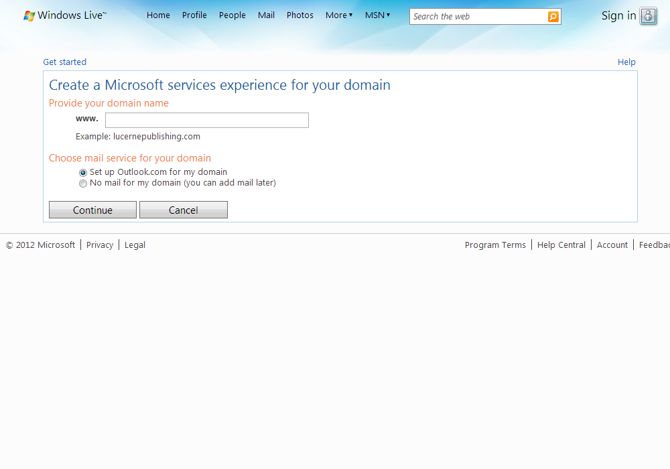Click the Sign in padlock icon

(x=648, y=16)
